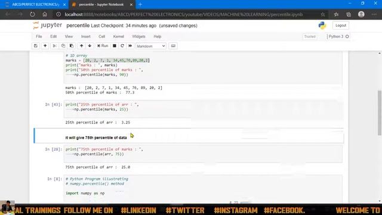Viewport: 382px width, 215px height.
Task: Run the selected cell
Action: (x=103, y=46)
